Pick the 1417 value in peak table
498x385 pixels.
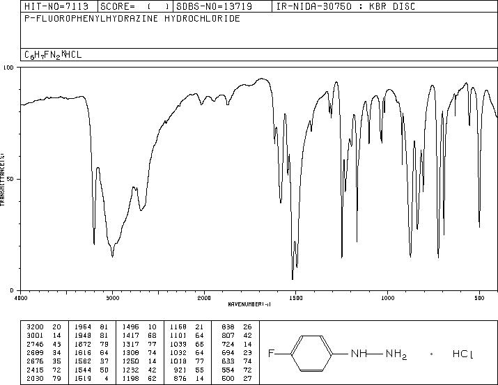[130, 336]
